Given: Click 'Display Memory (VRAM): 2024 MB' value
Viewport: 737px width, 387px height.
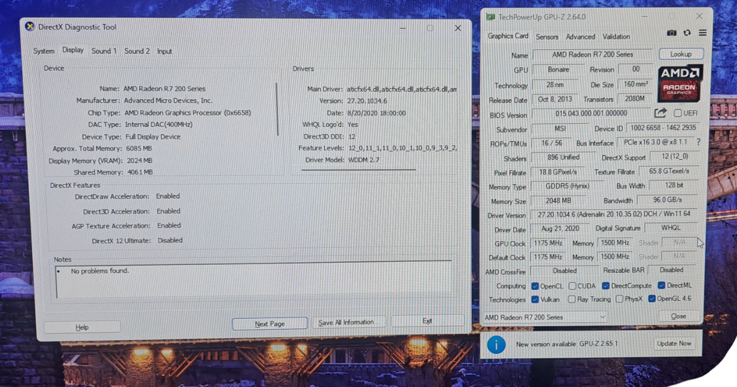Looking at the screenshot, I should 139,161.
